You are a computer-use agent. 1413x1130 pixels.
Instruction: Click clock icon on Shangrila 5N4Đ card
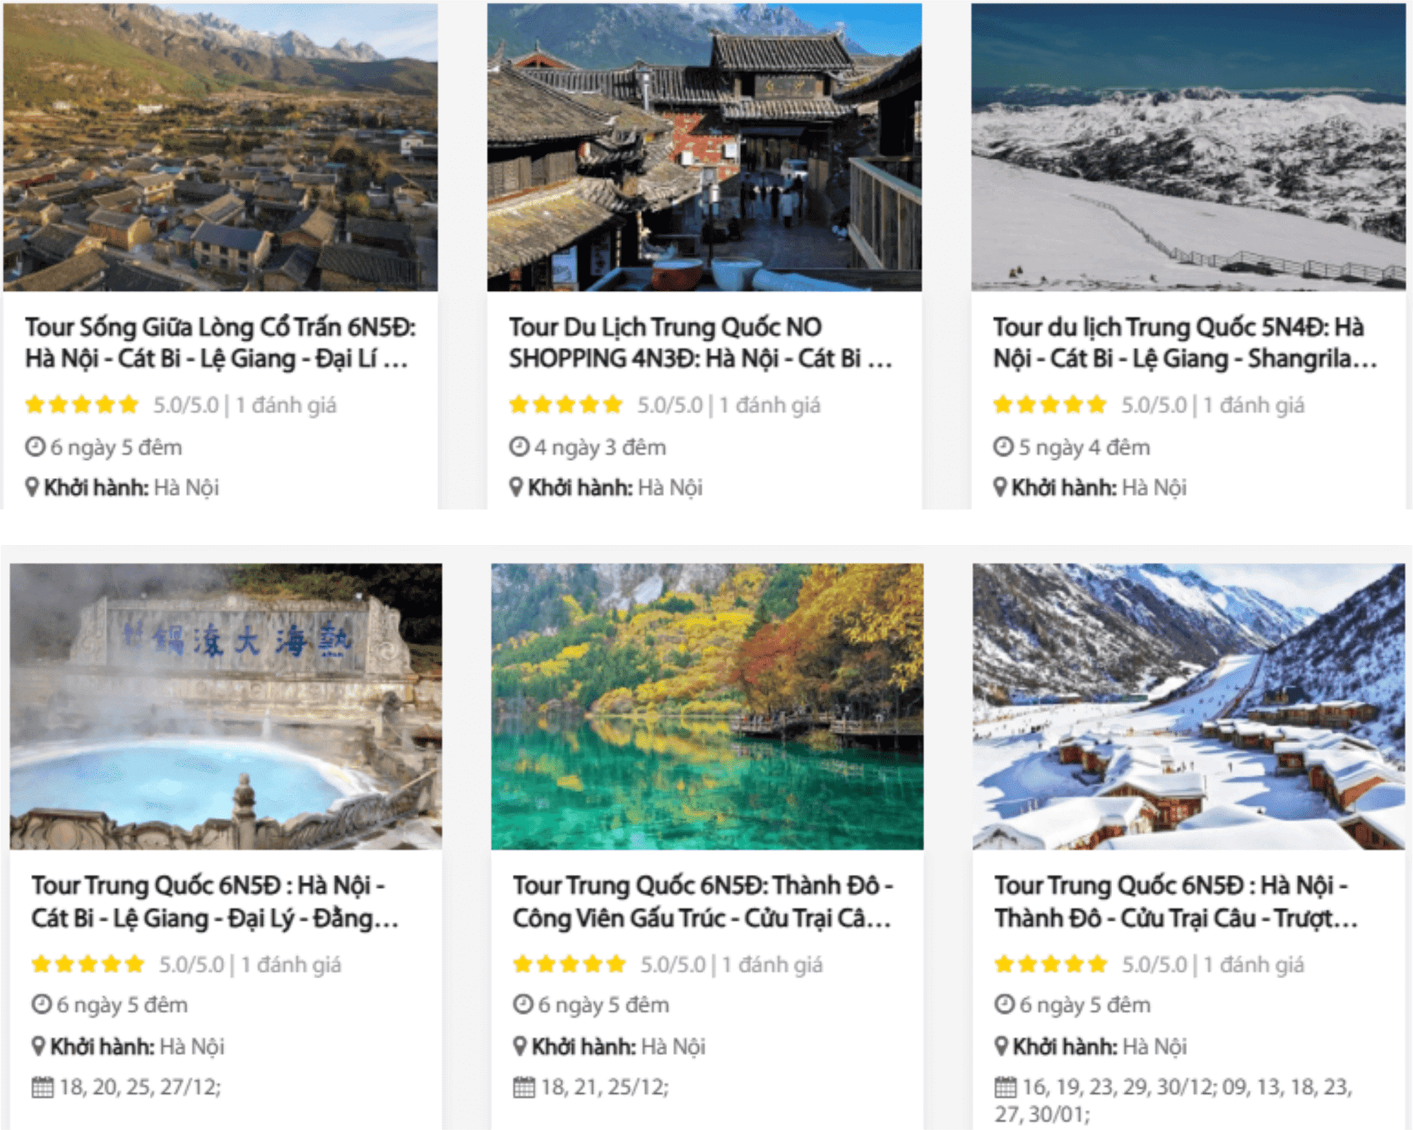(1003, 447)
